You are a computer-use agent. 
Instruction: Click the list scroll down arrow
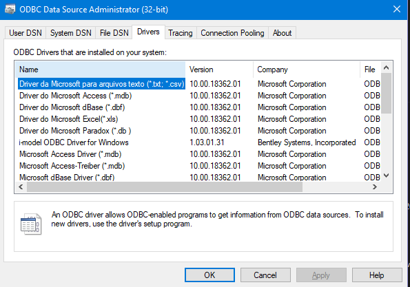click(386, 176)
